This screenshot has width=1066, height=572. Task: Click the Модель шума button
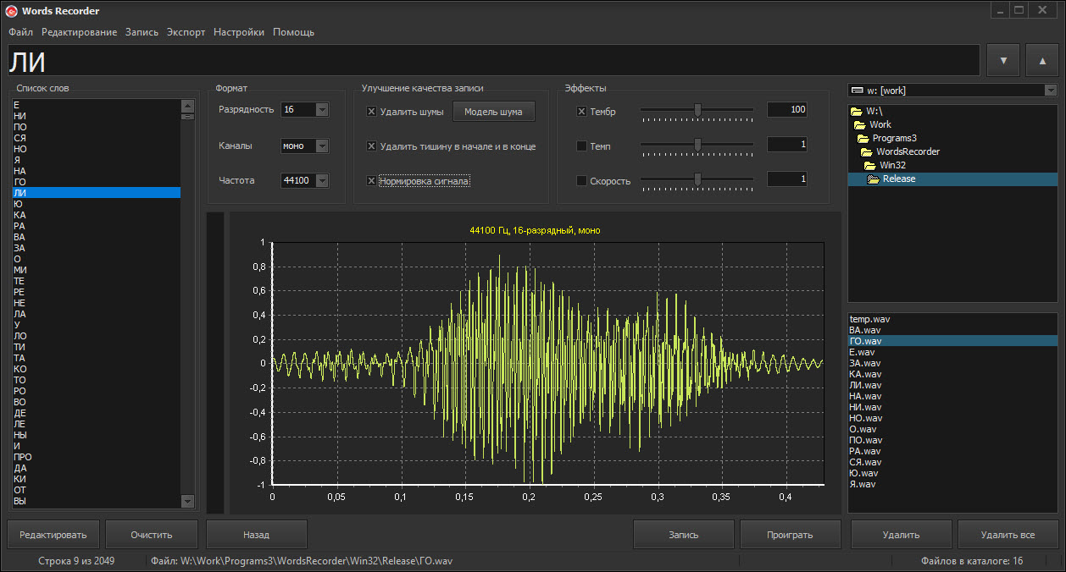(494, 112)
